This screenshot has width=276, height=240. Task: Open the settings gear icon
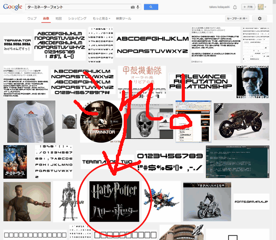pyautogui.click(x=259, y=18)
